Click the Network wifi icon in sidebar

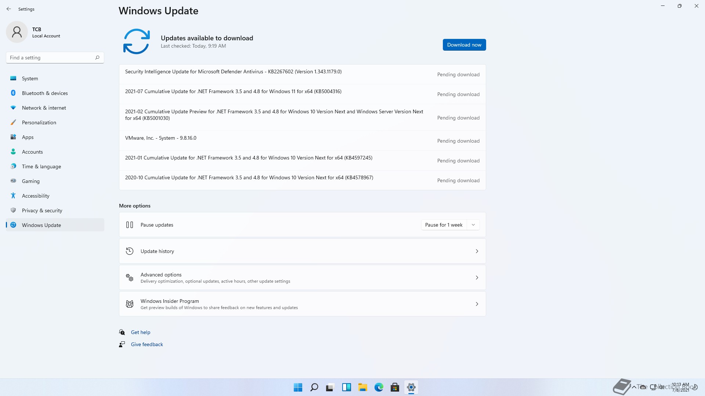pyautogui.click(x=13, y=108)
